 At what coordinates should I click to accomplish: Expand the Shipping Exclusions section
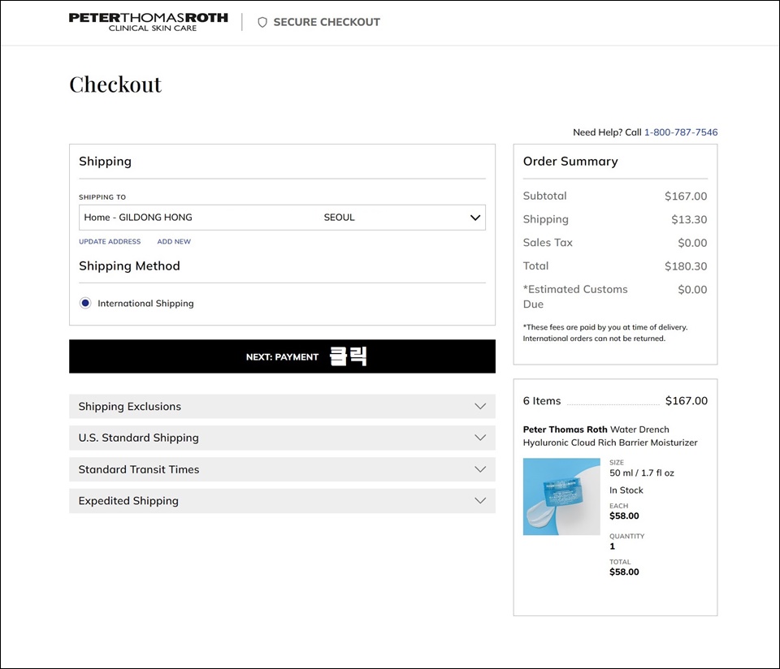click(282, 407)
